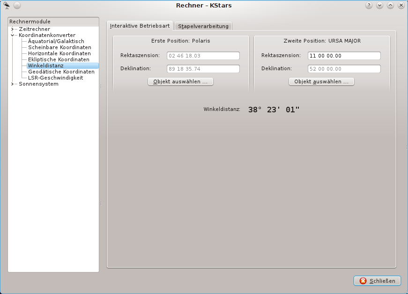
Task: Click the first position Deklination field
Action: (203, 69)
